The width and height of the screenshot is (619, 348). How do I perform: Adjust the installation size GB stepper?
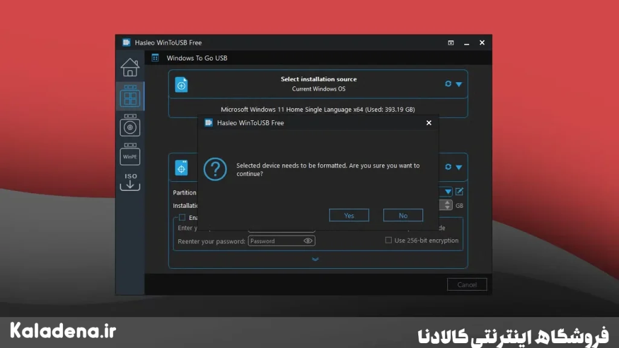point(447,205)
